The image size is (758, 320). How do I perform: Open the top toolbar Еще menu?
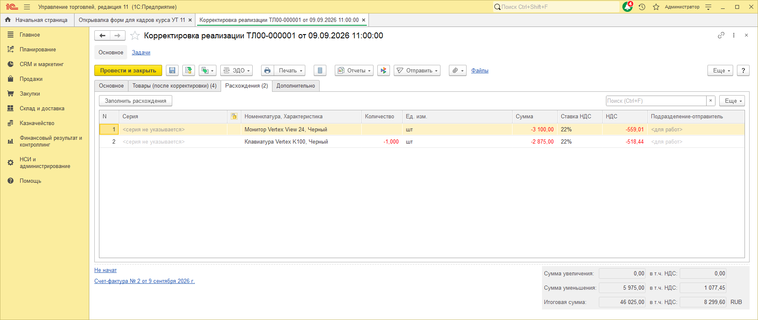click(x=720, y=70)
